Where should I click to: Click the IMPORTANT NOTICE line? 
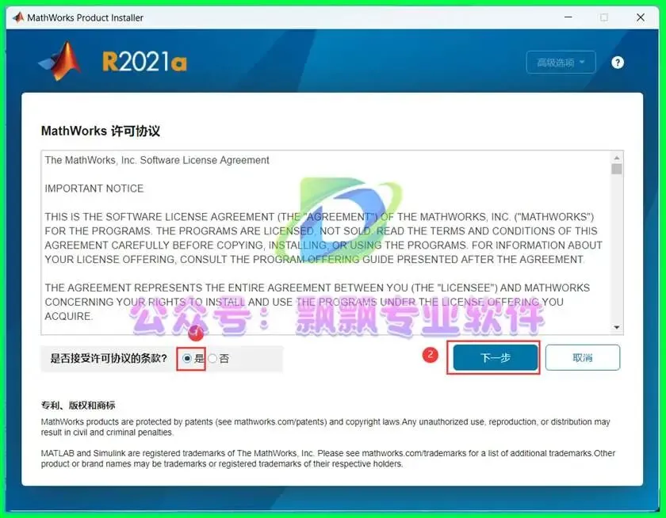coord(94,189)
